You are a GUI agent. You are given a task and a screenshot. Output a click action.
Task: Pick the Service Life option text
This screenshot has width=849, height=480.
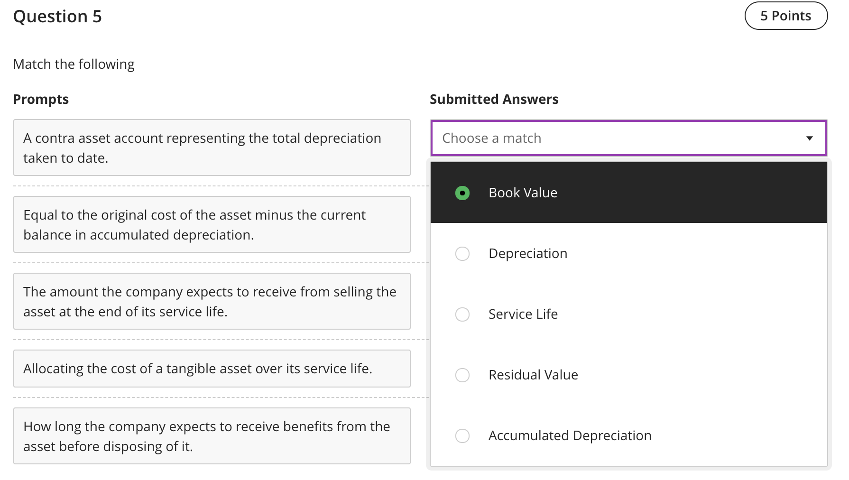point(523,314)
